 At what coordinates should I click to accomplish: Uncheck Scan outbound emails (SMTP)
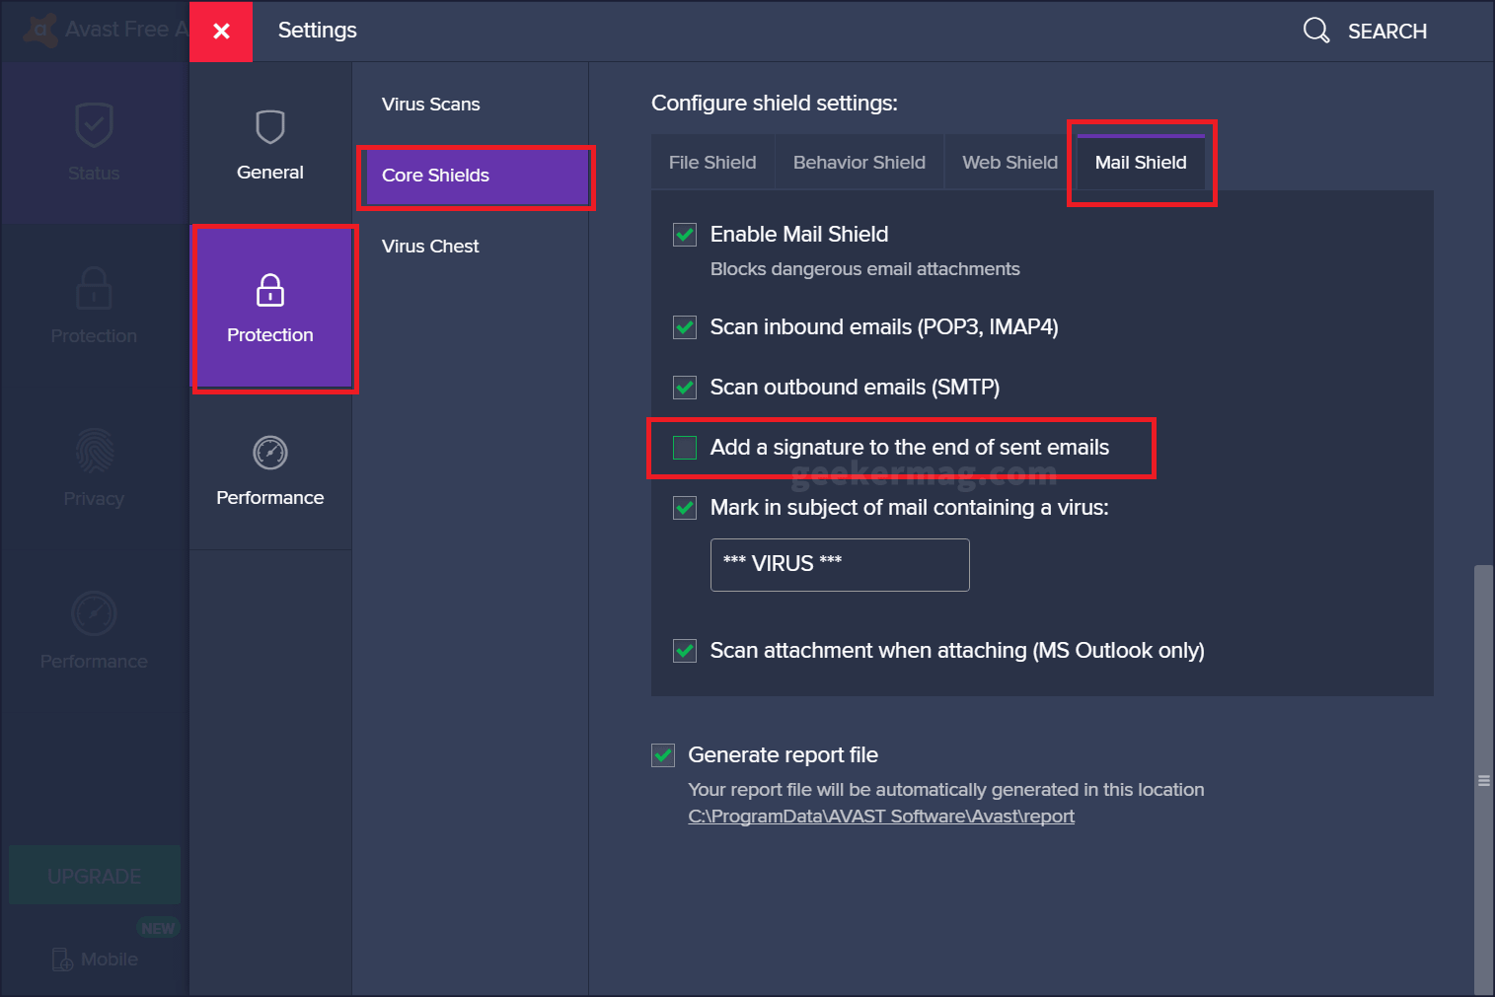click(x=684, y=387)
